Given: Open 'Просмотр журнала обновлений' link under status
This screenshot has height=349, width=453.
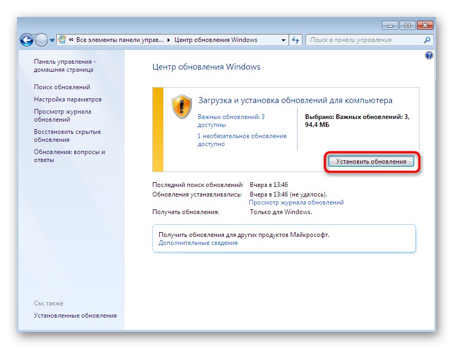Looking at the screenshot, I should [x=297, y=202].
